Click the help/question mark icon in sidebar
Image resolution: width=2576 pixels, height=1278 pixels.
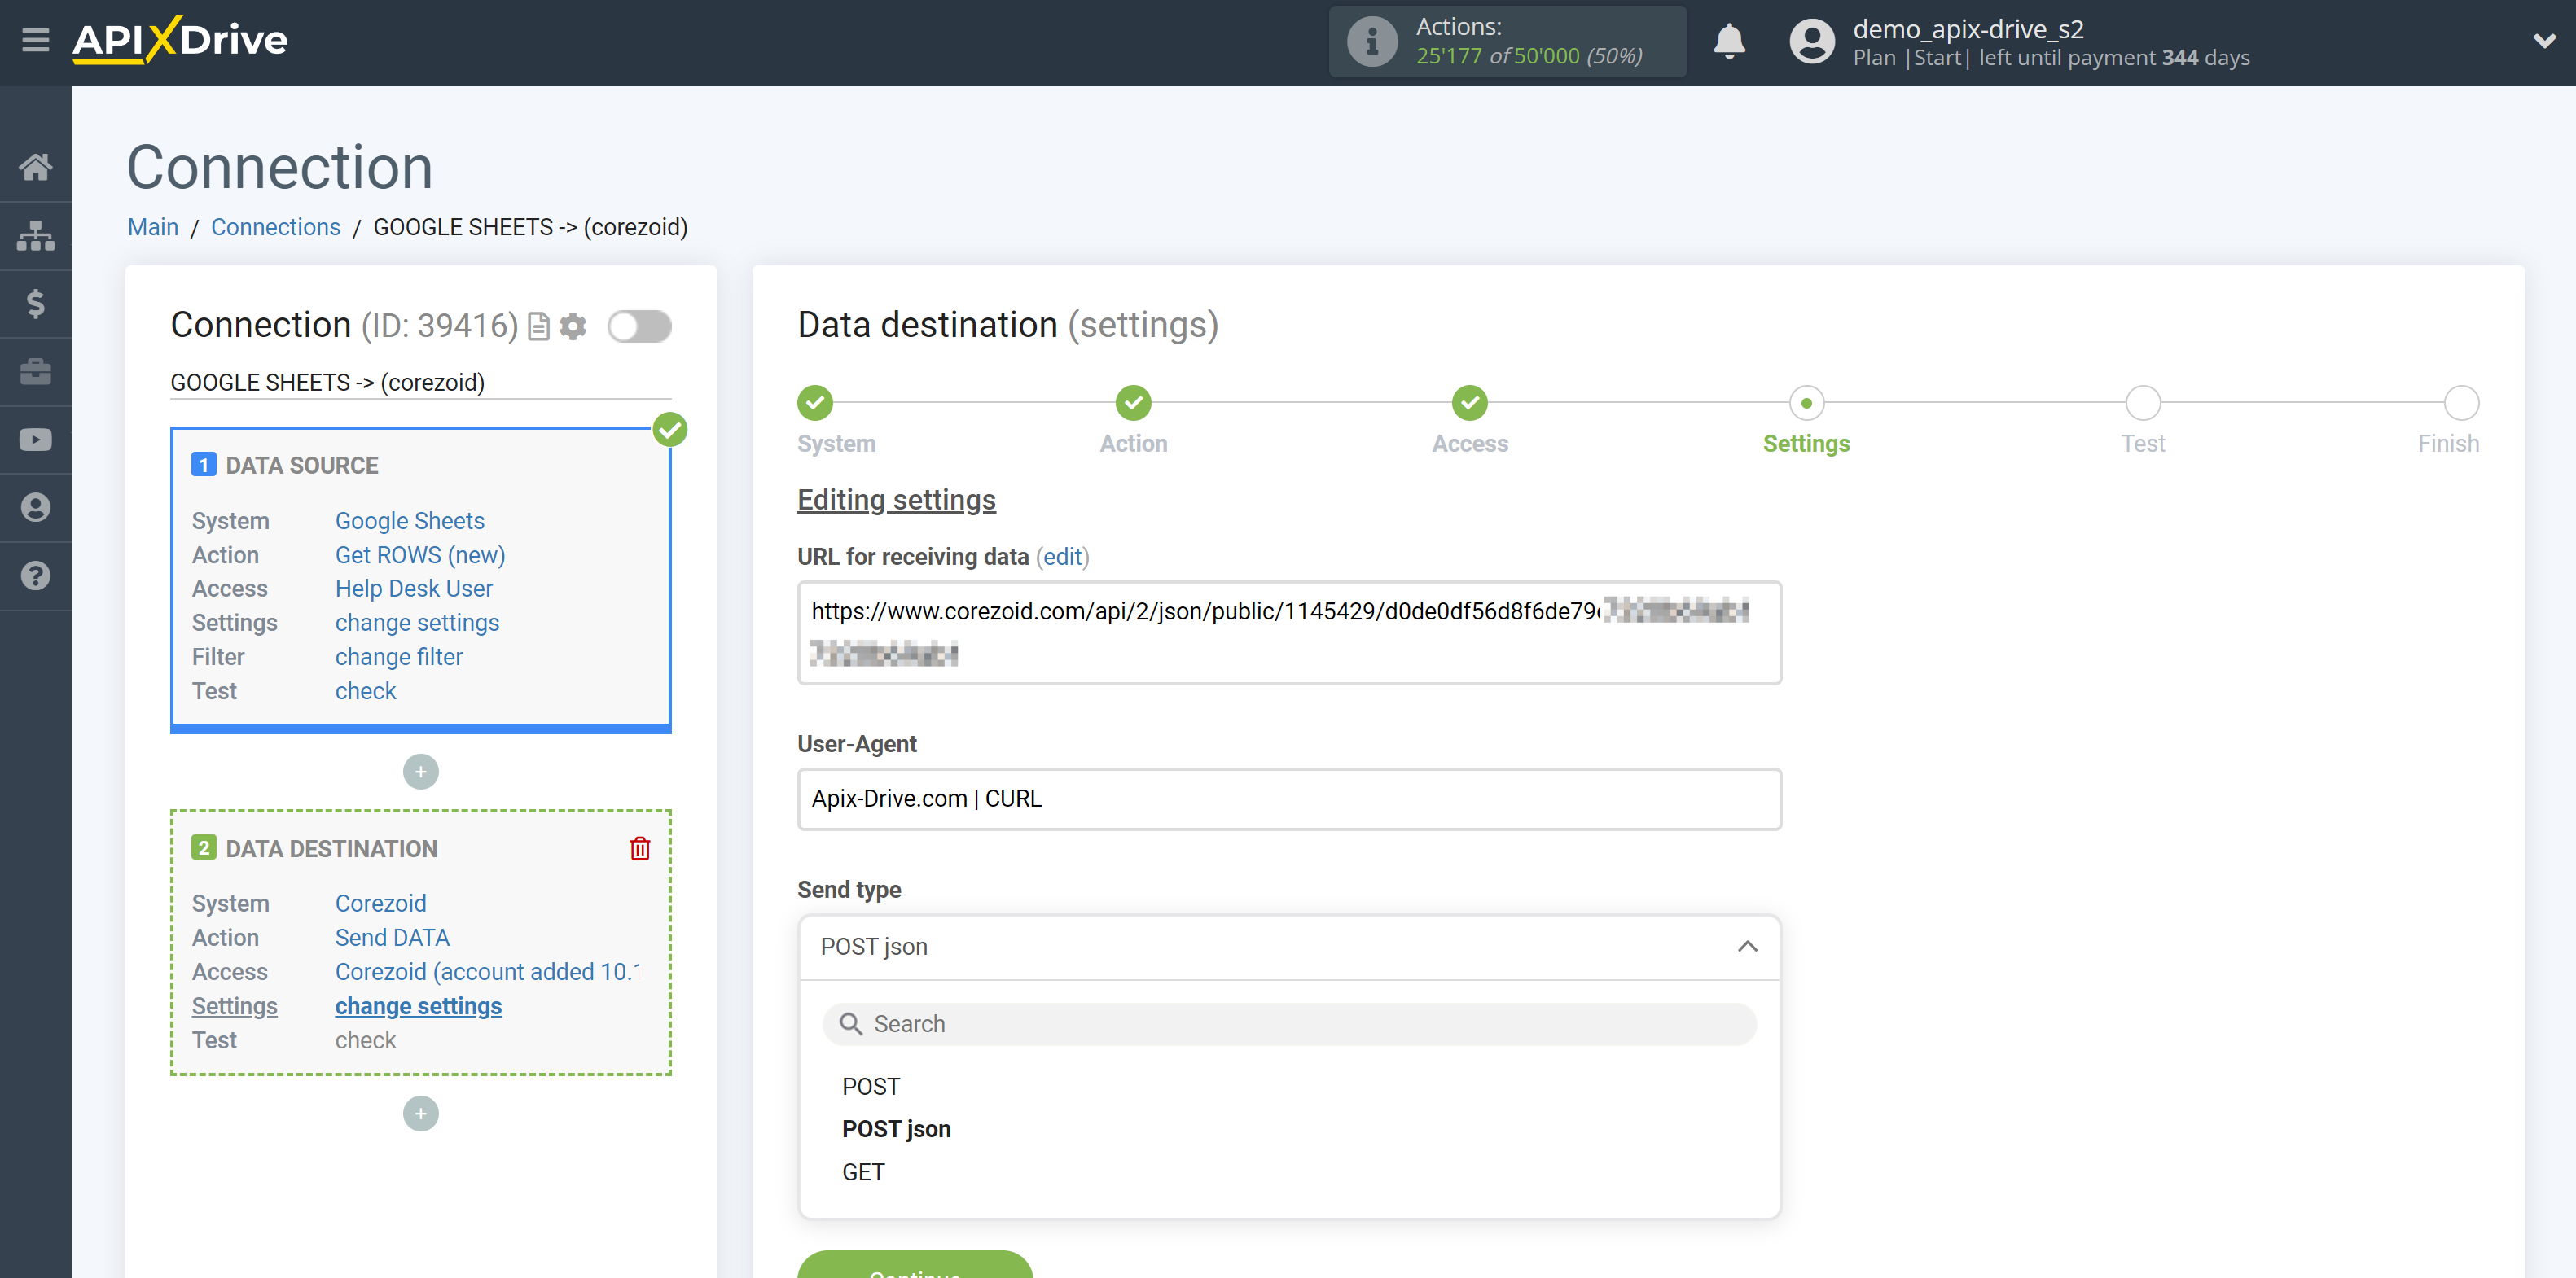point(36,575)
